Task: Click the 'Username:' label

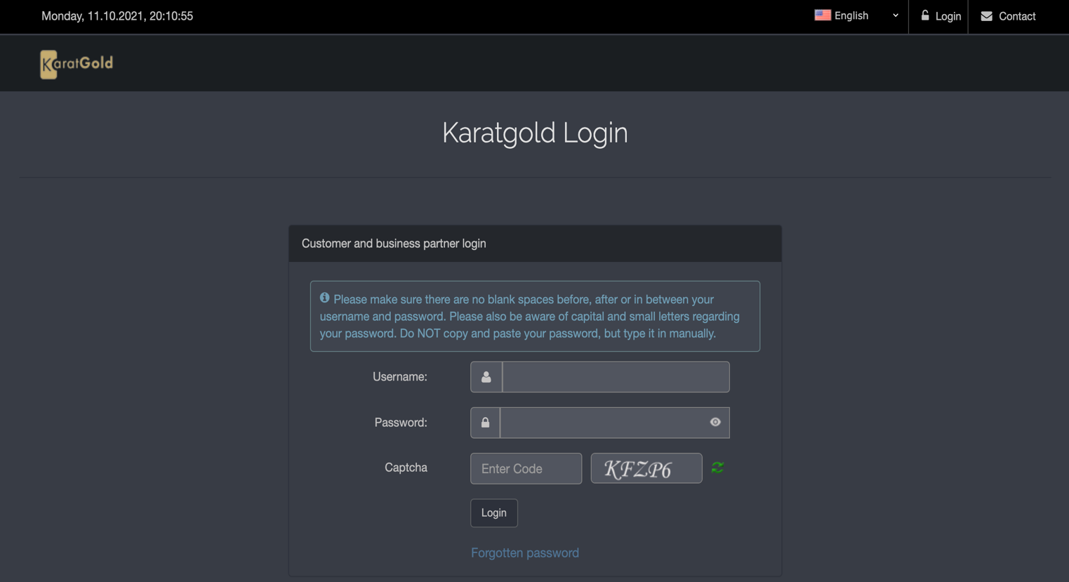Action: [400, 376]
